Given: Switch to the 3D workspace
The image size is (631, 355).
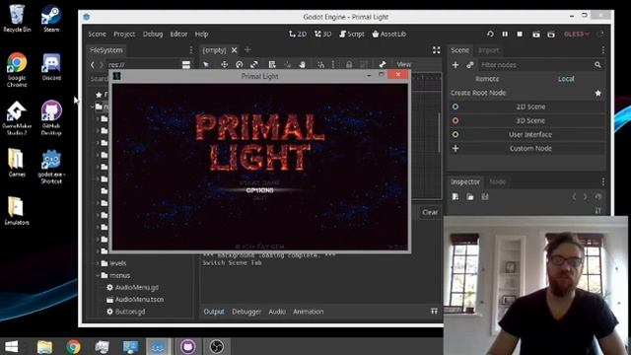Looking at the screenshot, I should pyautogui.click(x=322, y=35).
